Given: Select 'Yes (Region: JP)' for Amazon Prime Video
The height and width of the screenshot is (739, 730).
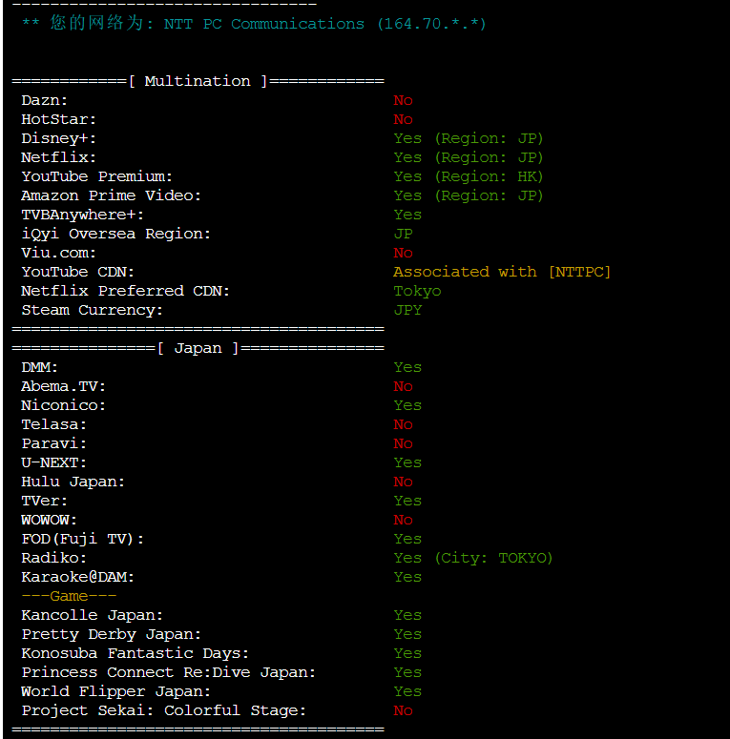Looking at the screenshot, I should pos(469,195).
